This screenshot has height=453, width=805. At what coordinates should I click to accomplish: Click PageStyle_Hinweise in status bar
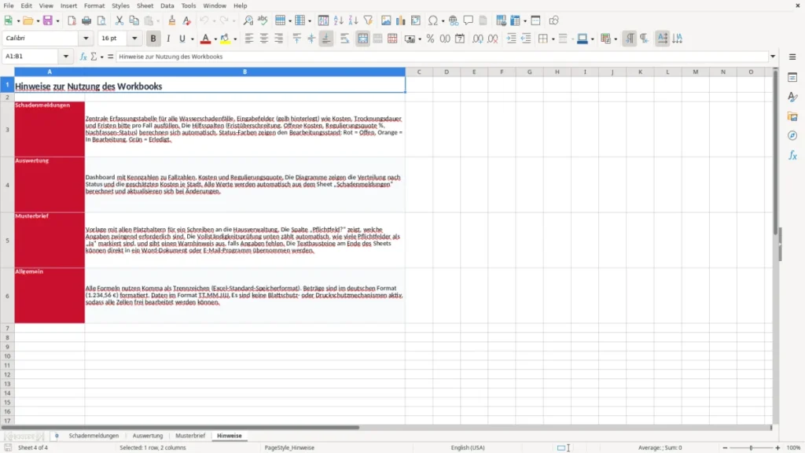pyautogui.click(x=289, y=447)
